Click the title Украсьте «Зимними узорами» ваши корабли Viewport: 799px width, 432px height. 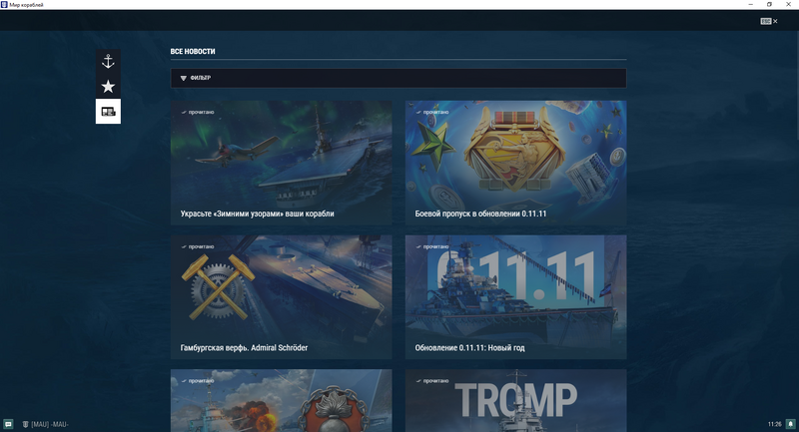[x=258, y=214]
